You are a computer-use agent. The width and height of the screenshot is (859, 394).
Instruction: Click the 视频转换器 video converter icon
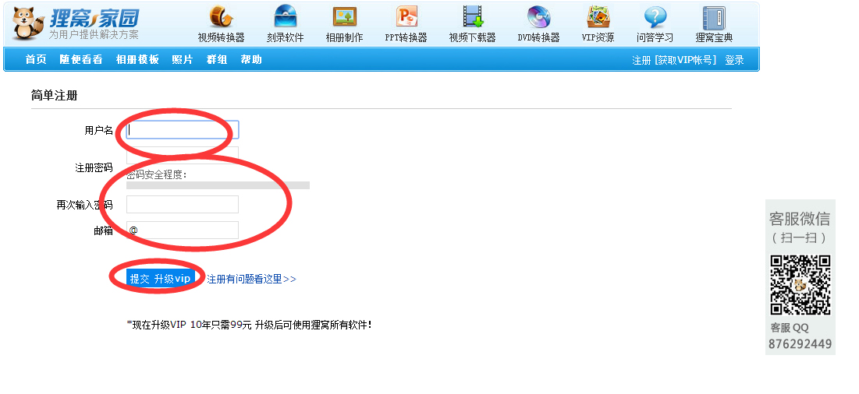tap(221, 17)
